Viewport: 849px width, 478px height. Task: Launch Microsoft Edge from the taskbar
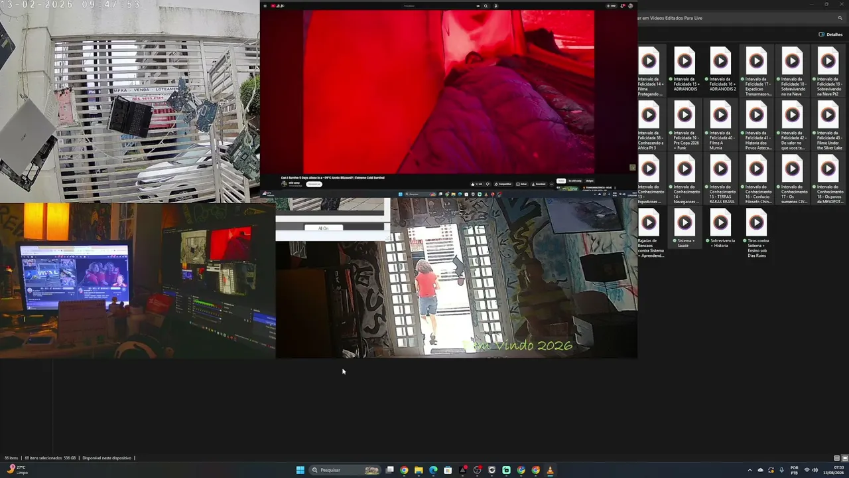pyautogui.click(x=433, y=470)
